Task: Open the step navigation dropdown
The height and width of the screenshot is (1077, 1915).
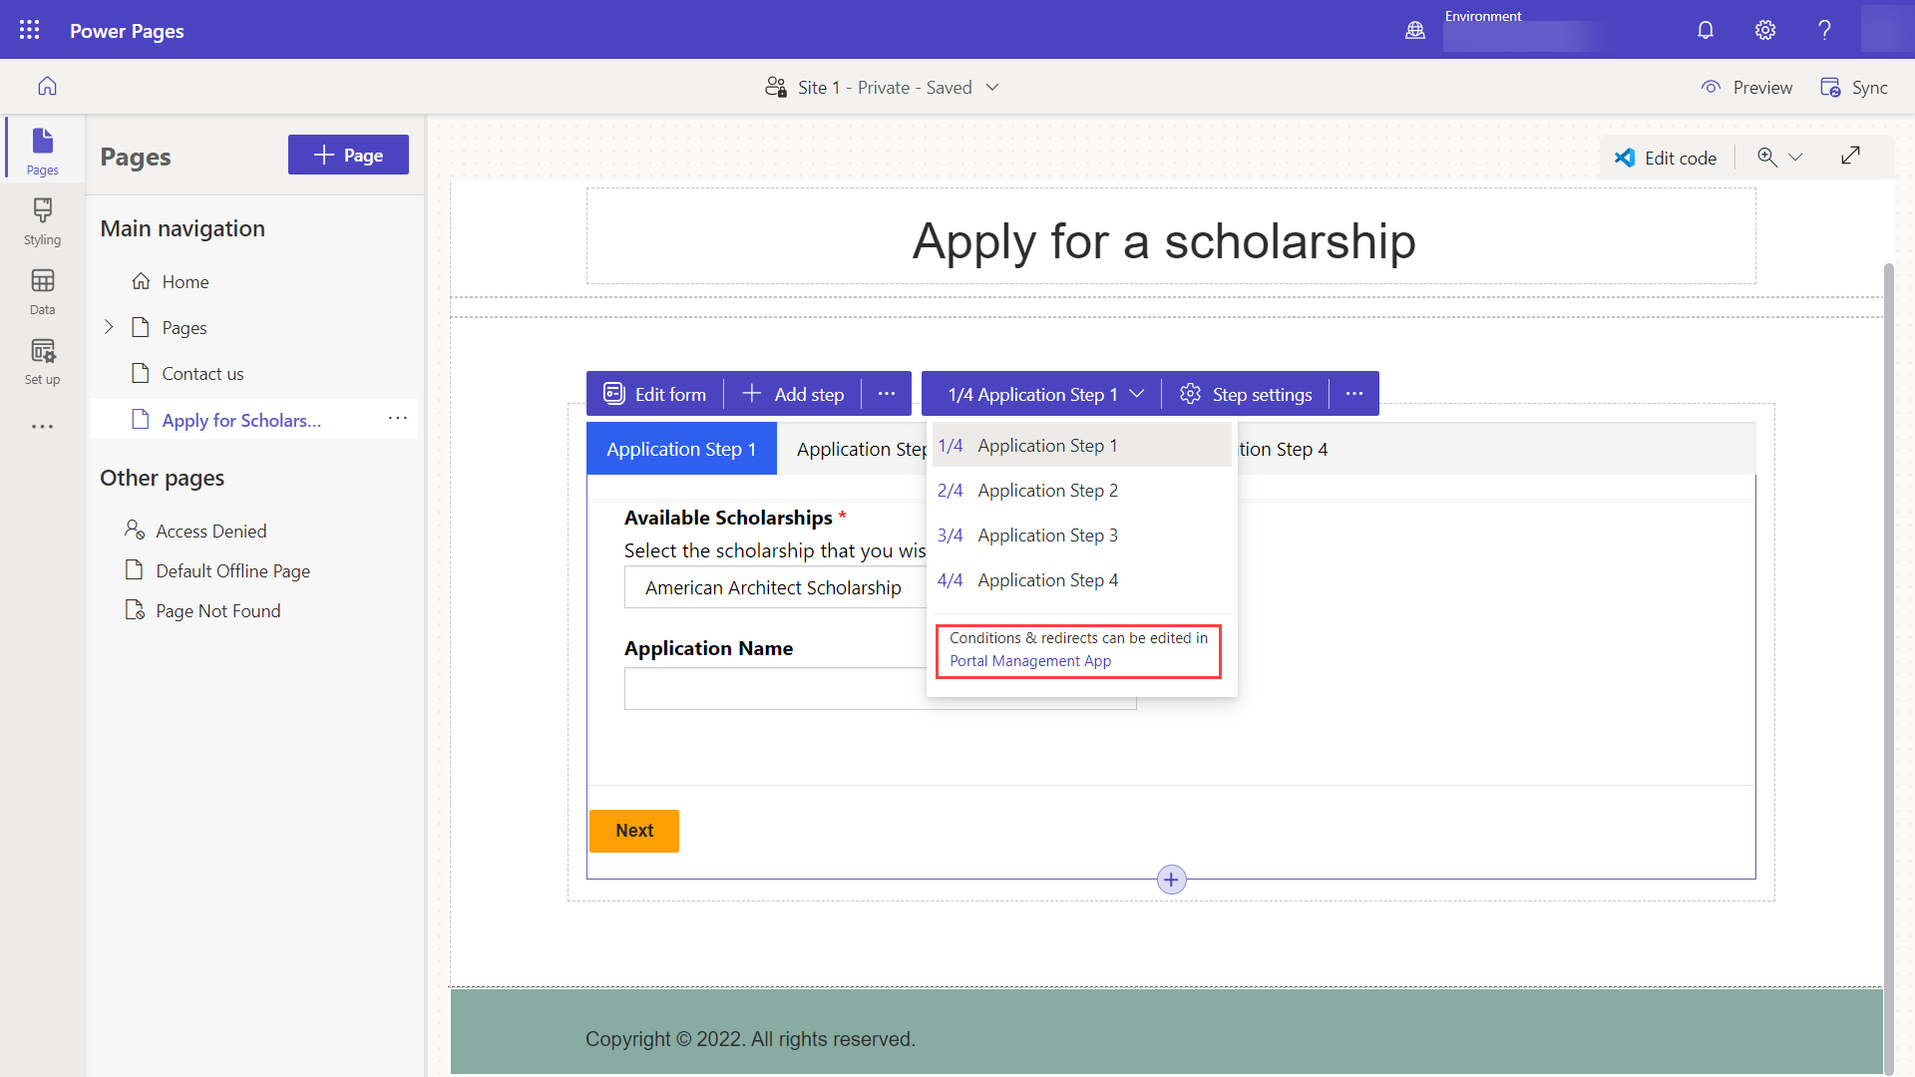Action: 1045,395
